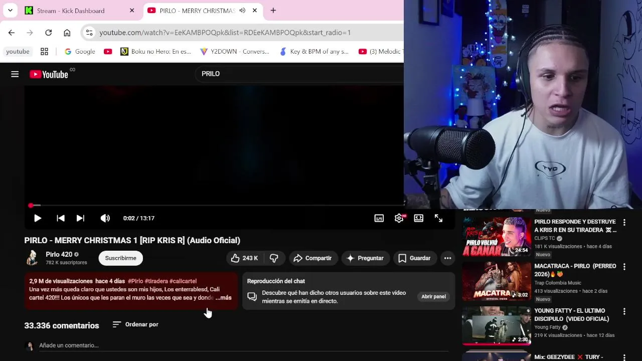Click the search box containing PIRLO

[x=299, y=74]
